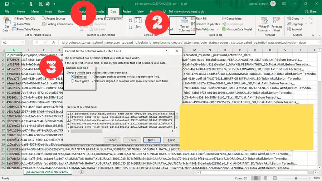Image resolution: width=322 pixels, height=181 pixels.
Task: Open Ungroup dropdown arrow
Action: pyautogui.click(x=306, y=24)
